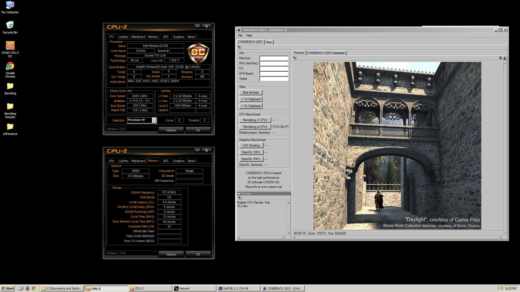Click the MHz (real freq.) input field
The image size is (520, 292).
click(274, 63)
